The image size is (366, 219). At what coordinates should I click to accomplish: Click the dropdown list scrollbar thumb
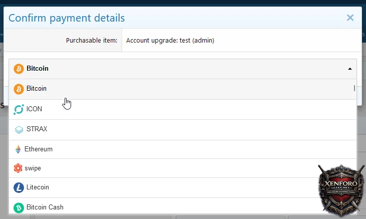pos(354,89)
